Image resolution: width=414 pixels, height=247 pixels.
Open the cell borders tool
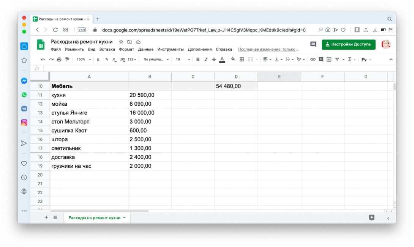tap(242, 59)
